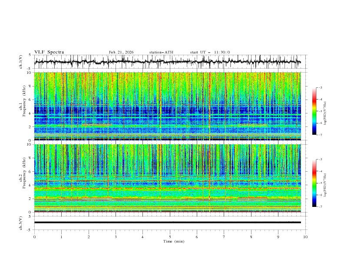Viewport: 344px width, 266px height.
Task: Click the "5" tick on the Time axis
Action: pos(170,237)
